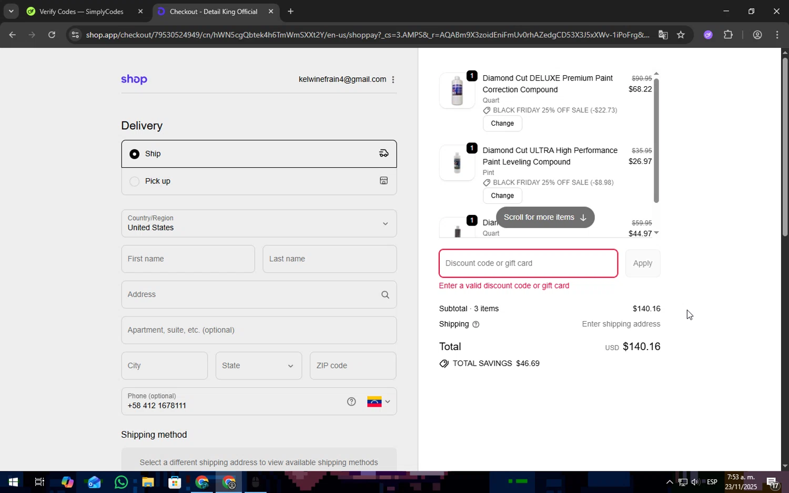Close the Checkout Detail King tab

(271, 12)
